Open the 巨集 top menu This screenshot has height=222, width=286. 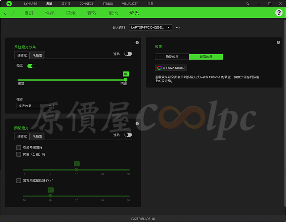click(x=151, y=4)
